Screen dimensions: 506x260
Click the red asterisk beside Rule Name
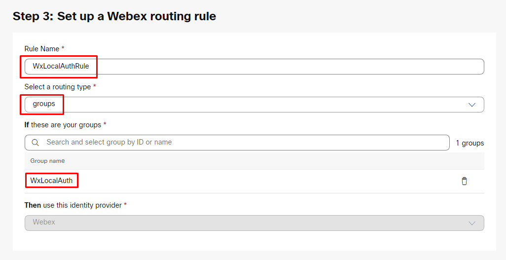click(x=63, y=48)
